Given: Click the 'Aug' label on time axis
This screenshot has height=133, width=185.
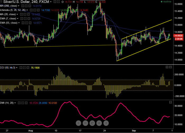Looking at the screenshot, I should tap(31, 131).
